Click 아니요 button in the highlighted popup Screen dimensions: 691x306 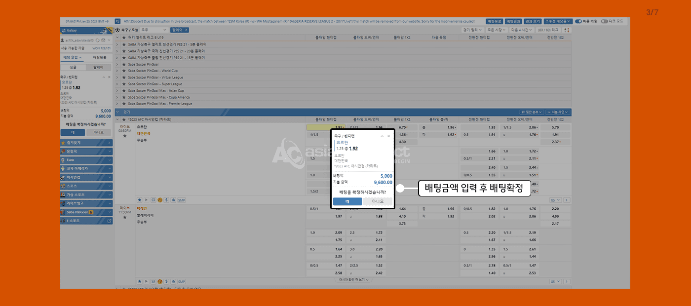(x=378, y=201)
